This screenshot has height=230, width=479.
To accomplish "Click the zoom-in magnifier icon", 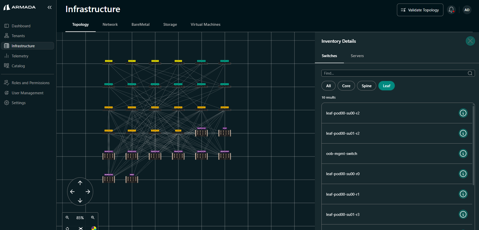I will [93, 218].
